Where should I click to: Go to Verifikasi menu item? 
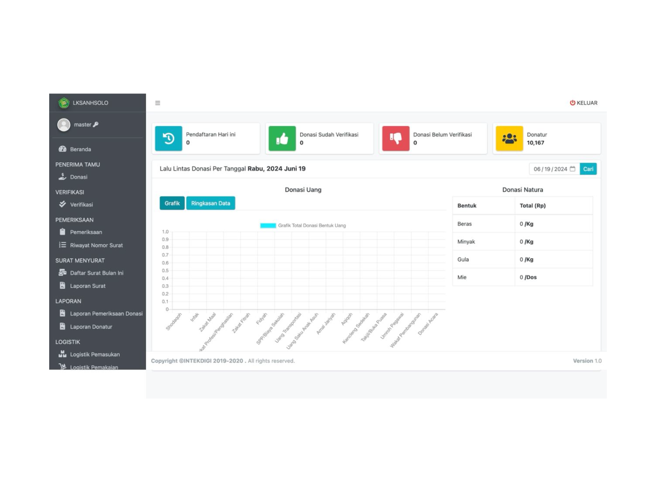81,205
